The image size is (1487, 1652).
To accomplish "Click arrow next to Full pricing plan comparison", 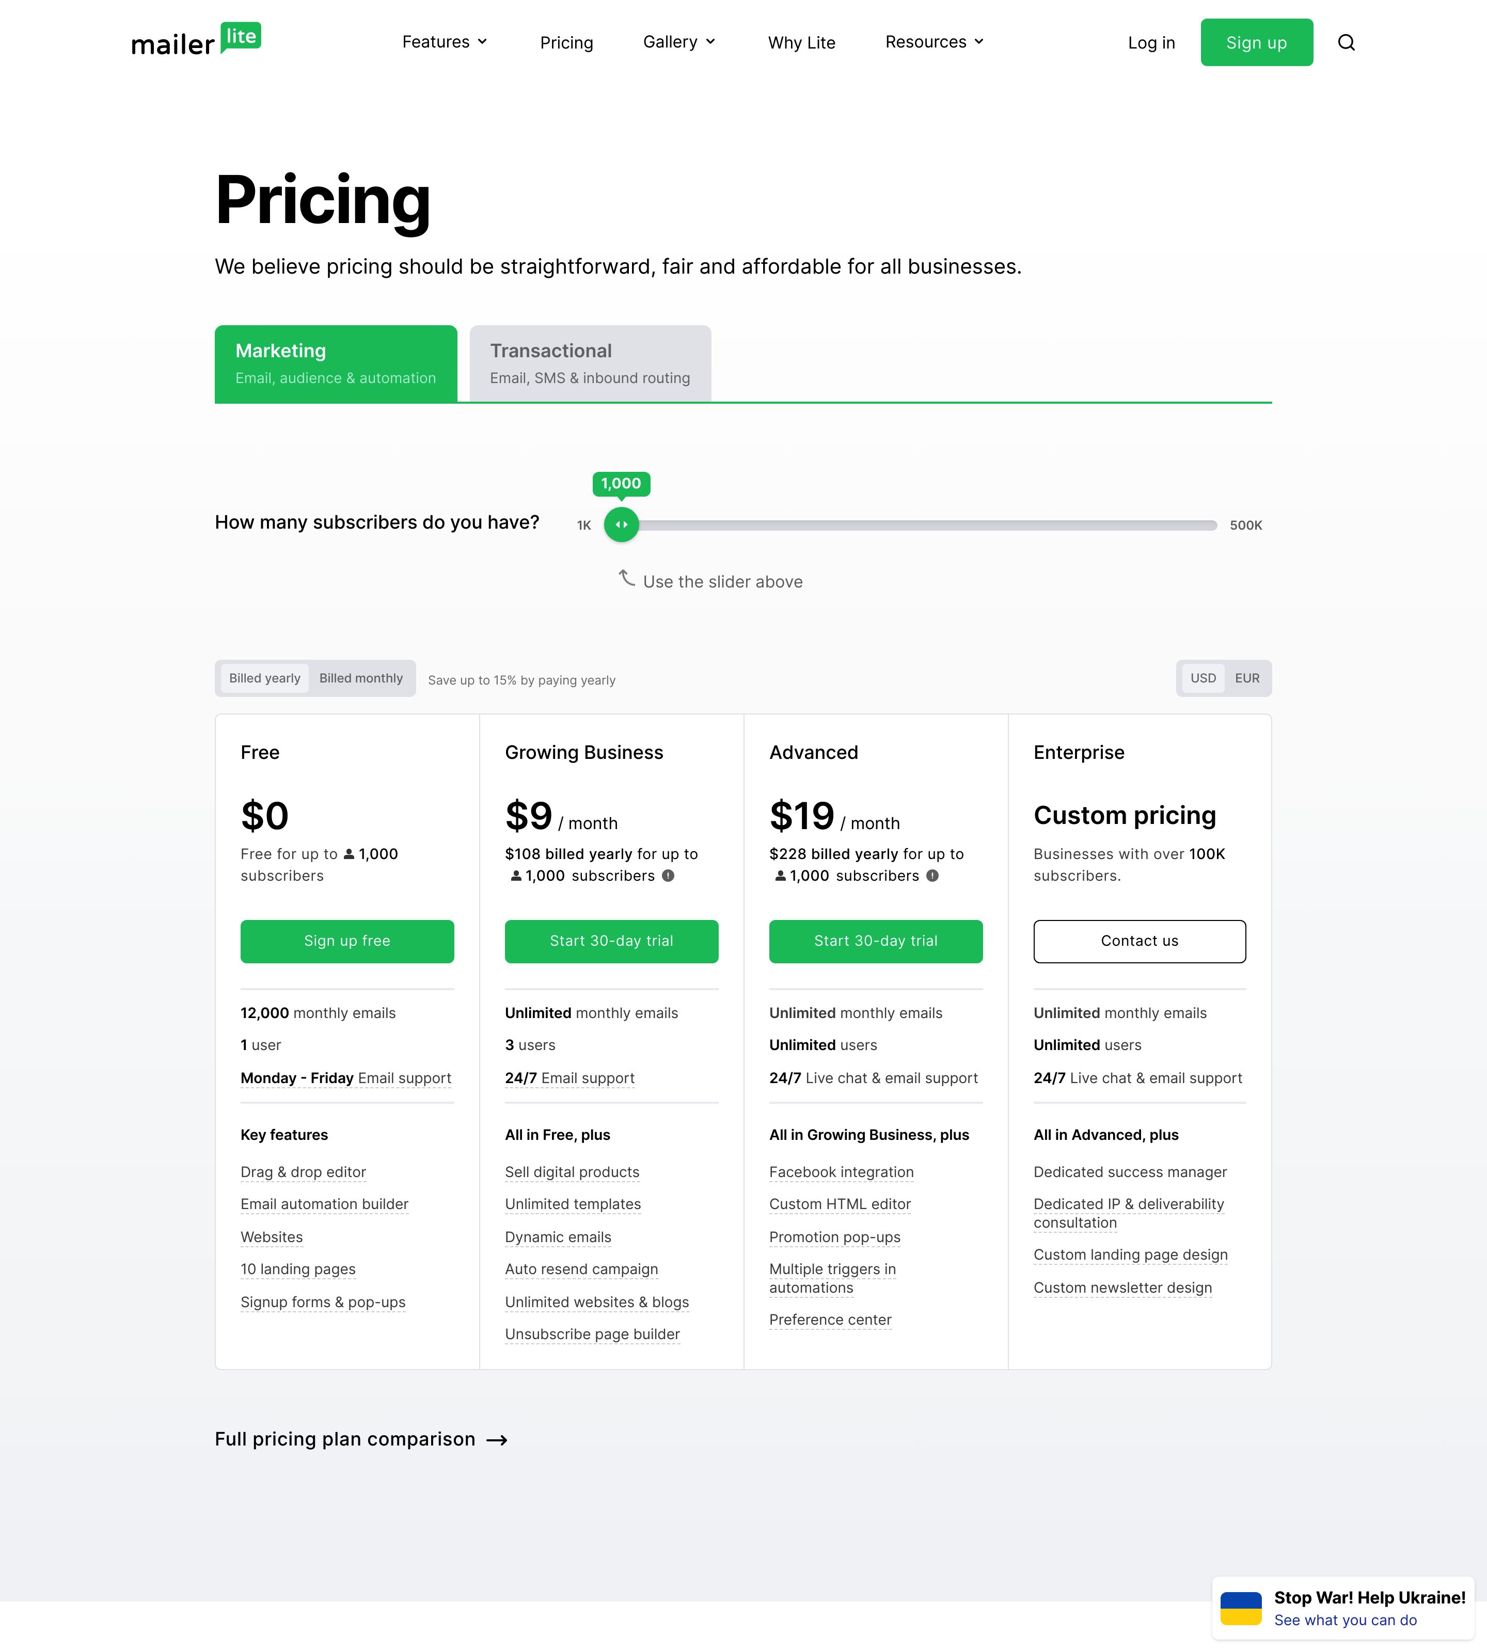I will point(497,1440).
